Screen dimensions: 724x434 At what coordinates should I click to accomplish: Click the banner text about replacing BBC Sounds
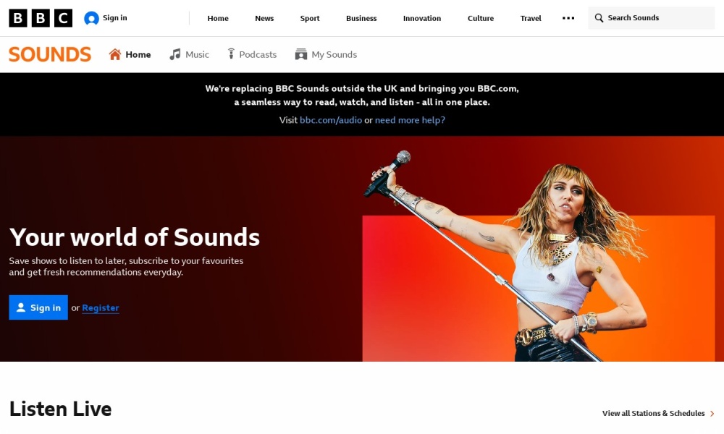coord(362,95)
